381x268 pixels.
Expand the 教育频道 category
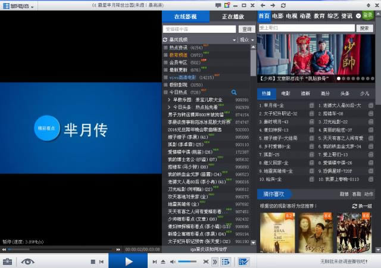pos(165,55)
